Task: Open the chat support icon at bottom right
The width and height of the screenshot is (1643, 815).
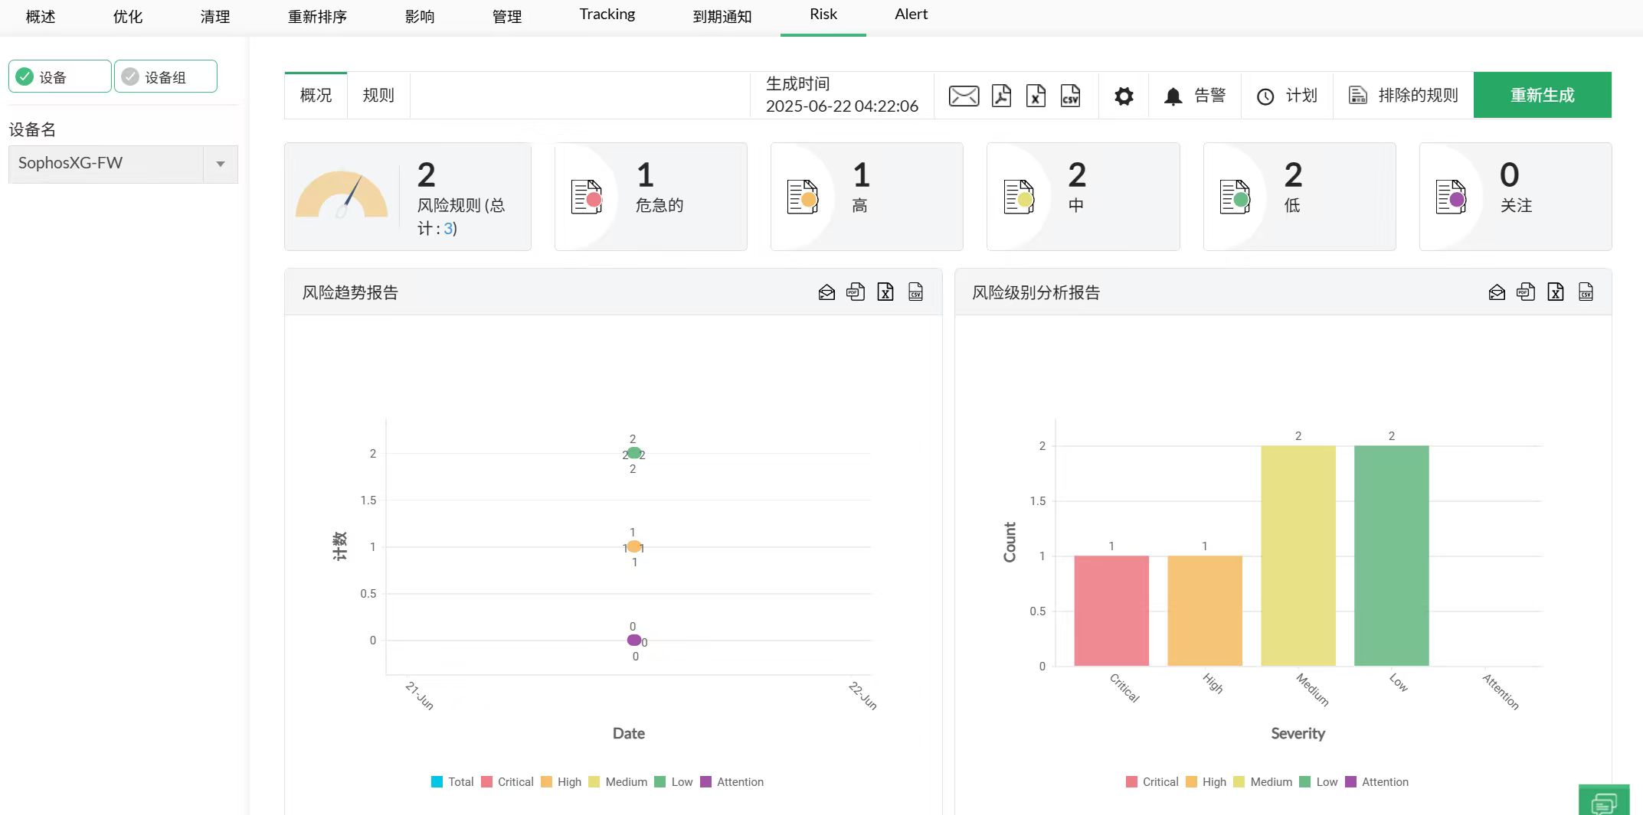Action: click(1603, 803)
